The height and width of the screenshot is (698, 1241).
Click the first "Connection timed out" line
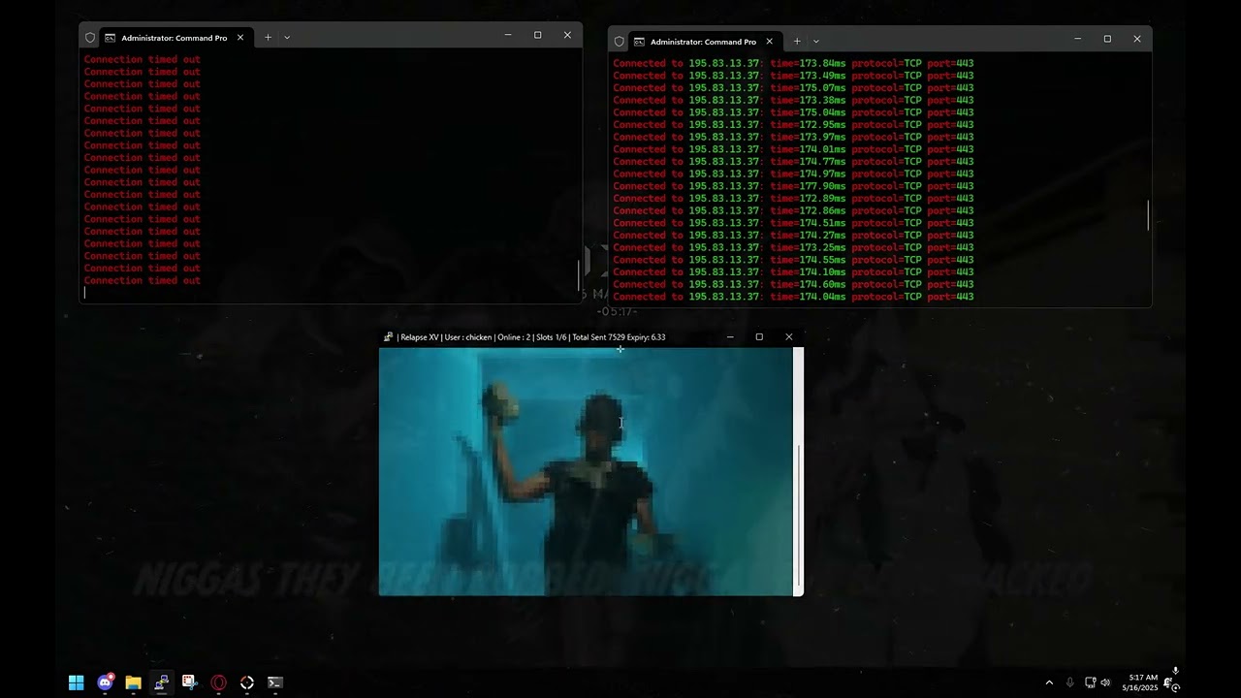(x=143, y=59)
